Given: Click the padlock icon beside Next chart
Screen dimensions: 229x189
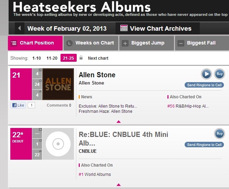Looking at the screenshot, I should click(81, 58).
